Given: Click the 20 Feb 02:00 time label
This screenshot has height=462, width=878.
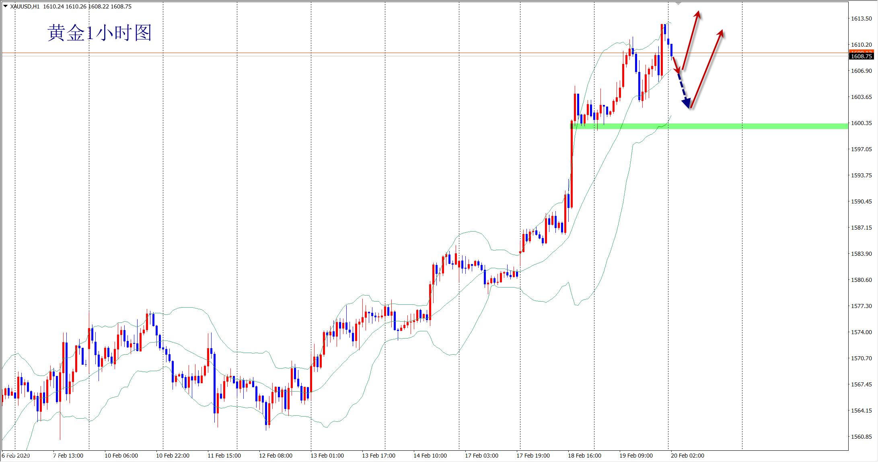Looking at the screenshot, I should 687,456.
